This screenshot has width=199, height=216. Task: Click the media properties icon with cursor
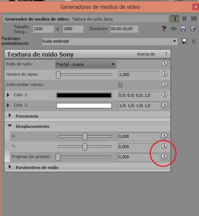click(193, 29)
